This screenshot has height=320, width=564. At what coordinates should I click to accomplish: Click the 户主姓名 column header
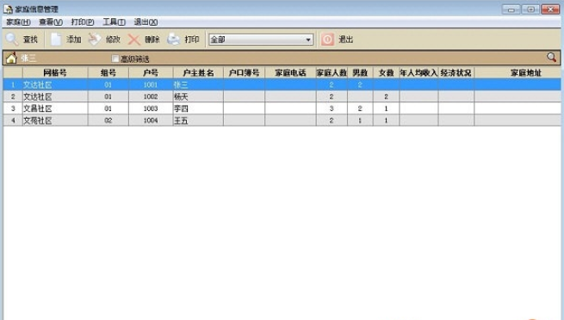[x=198, y=73]
